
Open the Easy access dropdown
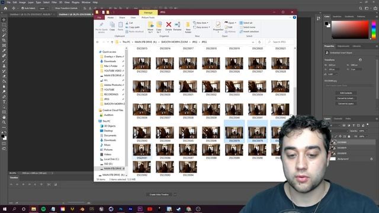pyautogui.click(x=201, y=27)
